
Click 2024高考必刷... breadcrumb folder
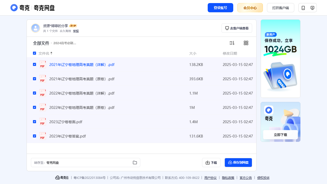(x=65, y=43)
